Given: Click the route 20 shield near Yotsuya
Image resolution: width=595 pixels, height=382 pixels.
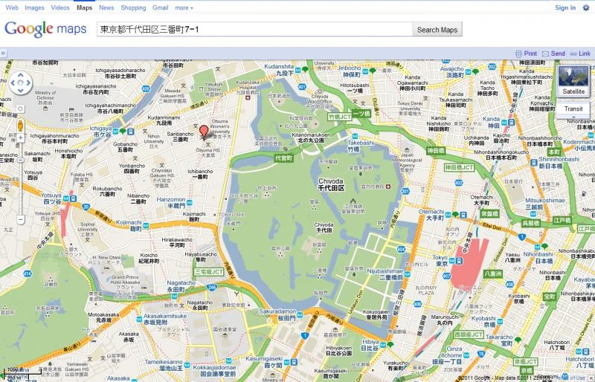Looking at the screenshot, I should pos(86,207).
